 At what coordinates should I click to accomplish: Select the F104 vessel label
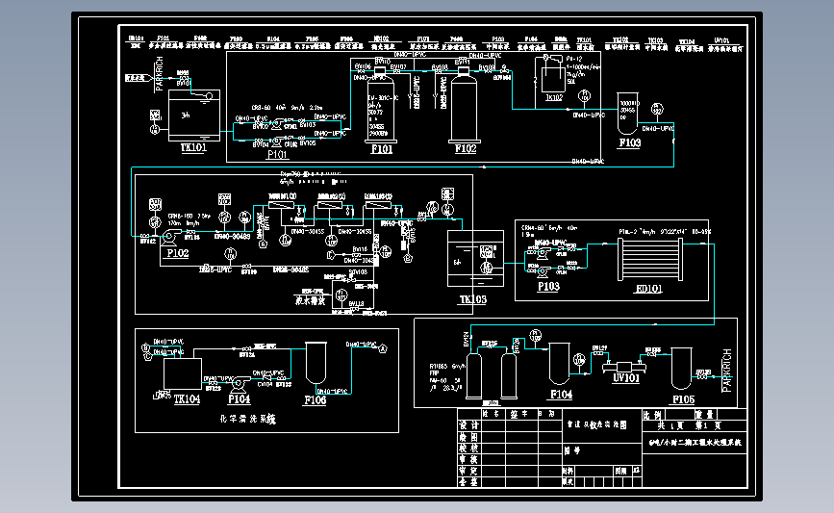pos(561,395)
